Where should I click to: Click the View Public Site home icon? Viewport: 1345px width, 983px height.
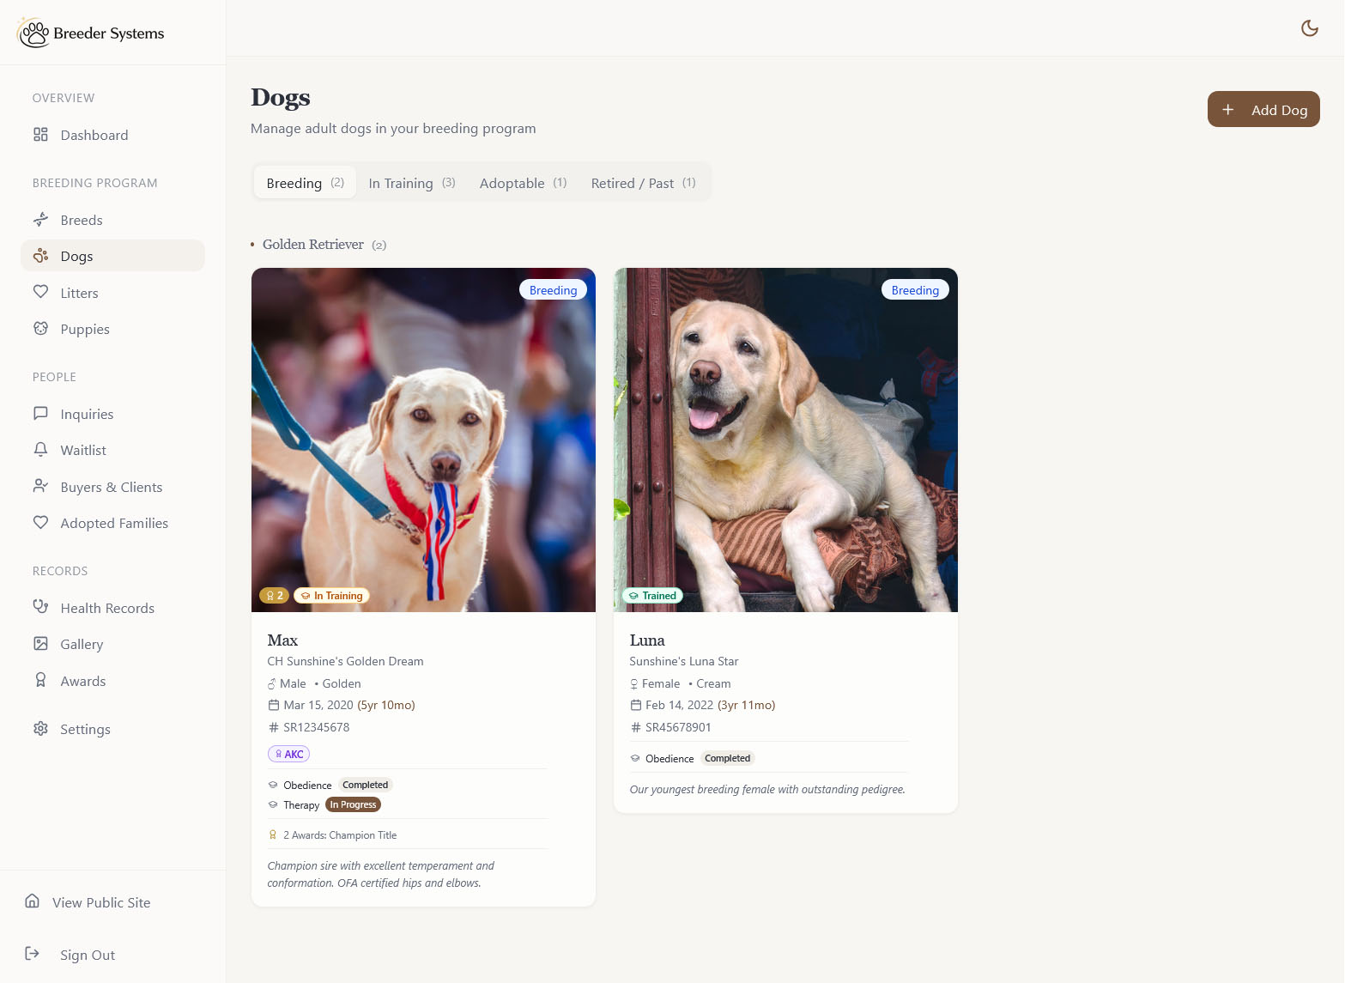(x=33, y=901)
